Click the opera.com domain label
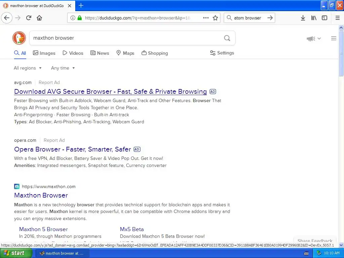This screenshot has width=344, height=258. point(25,140)
